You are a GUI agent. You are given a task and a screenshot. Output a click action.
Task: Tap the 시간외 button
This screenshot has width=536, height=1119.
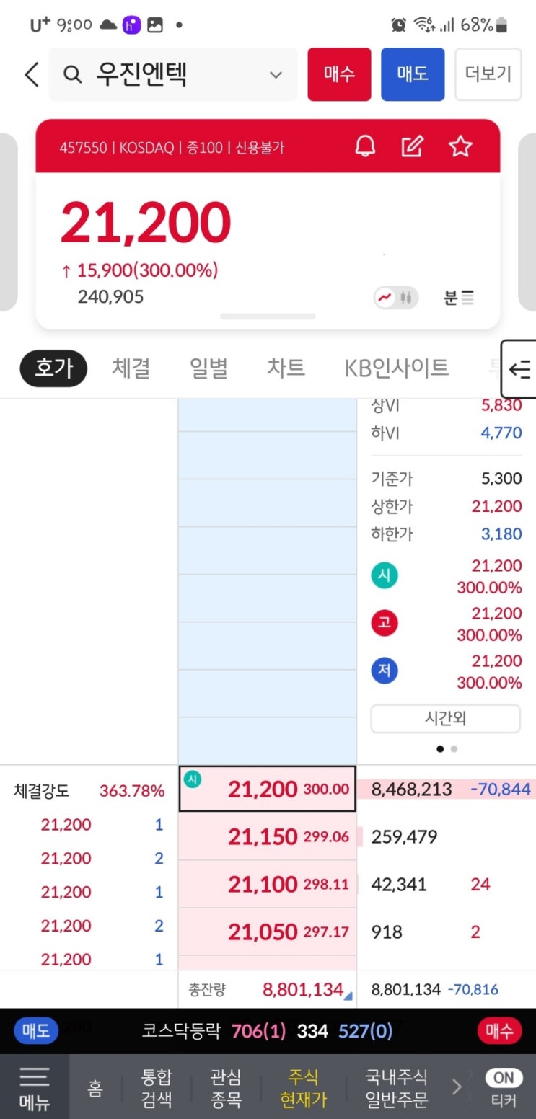pyautogui.click(x=446, y=718)
